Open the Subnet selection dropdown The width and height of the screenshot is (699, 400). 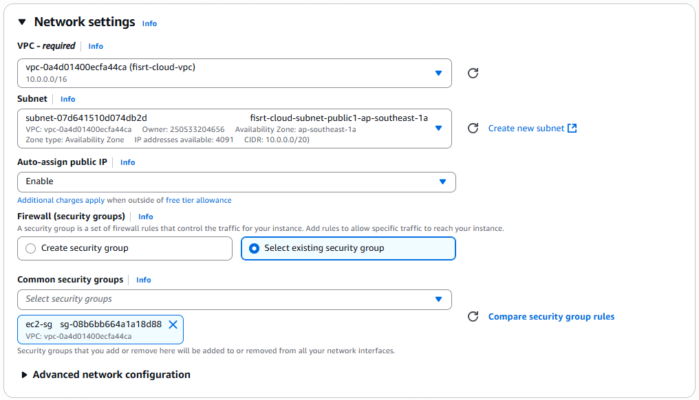point(439,129)
